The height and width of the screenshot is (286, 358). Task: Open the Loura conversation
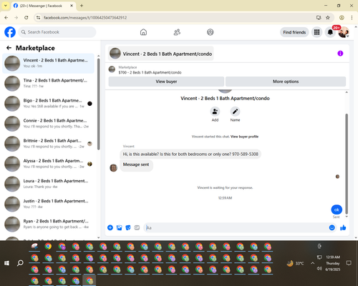click(48, 184)
